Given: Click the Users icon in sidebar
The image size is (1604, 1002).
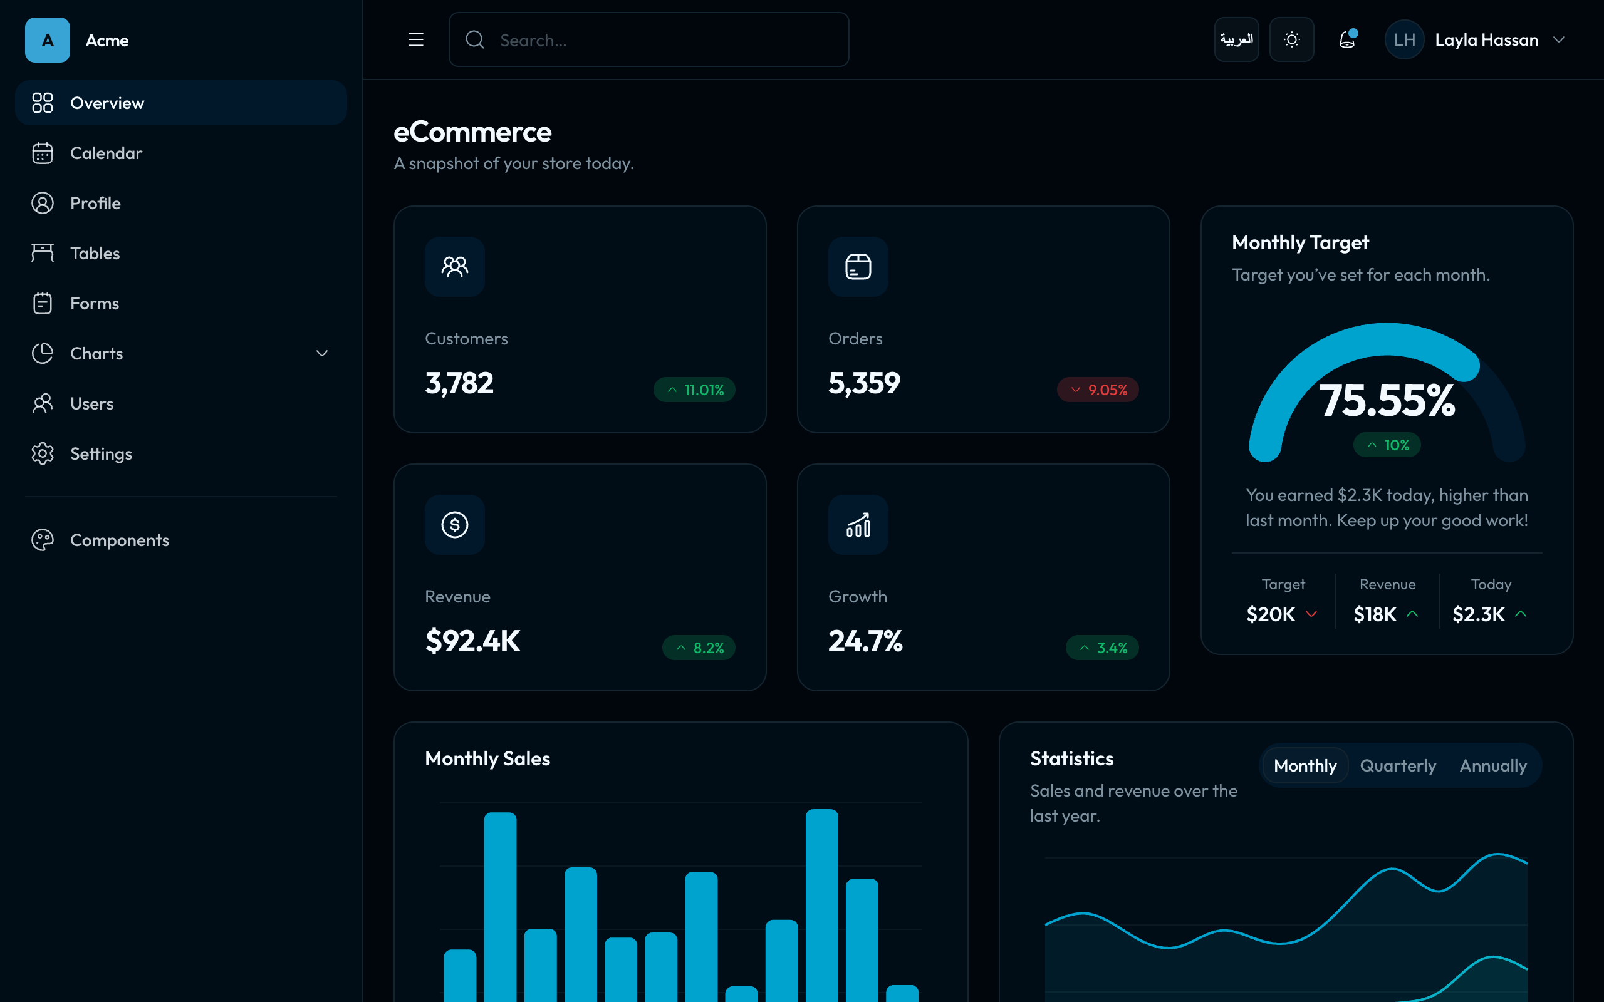Looking at the screenshot, I should 43,403.
